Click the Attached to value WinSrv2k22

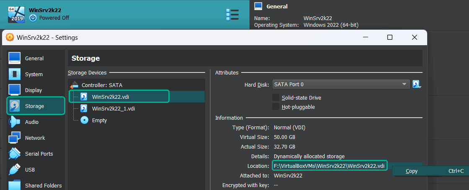pyautogui.click(x=288, y=175)
